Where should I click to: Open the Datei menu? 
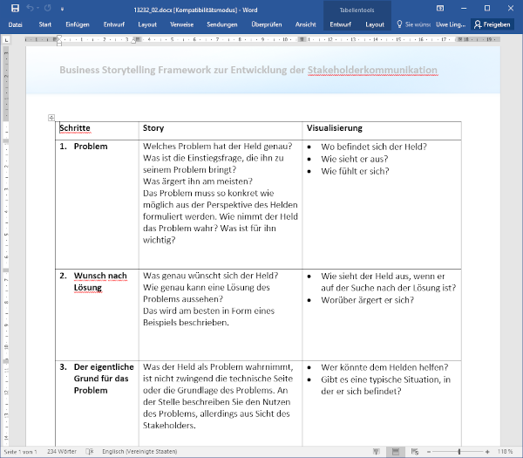click(15, 24)
